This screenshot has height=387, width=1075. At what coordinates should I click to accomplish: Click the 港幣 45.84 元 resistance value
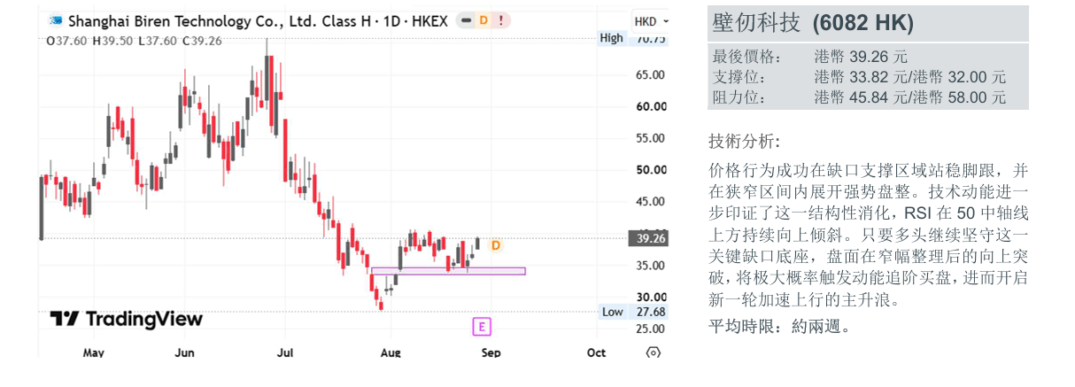(861, 97)
